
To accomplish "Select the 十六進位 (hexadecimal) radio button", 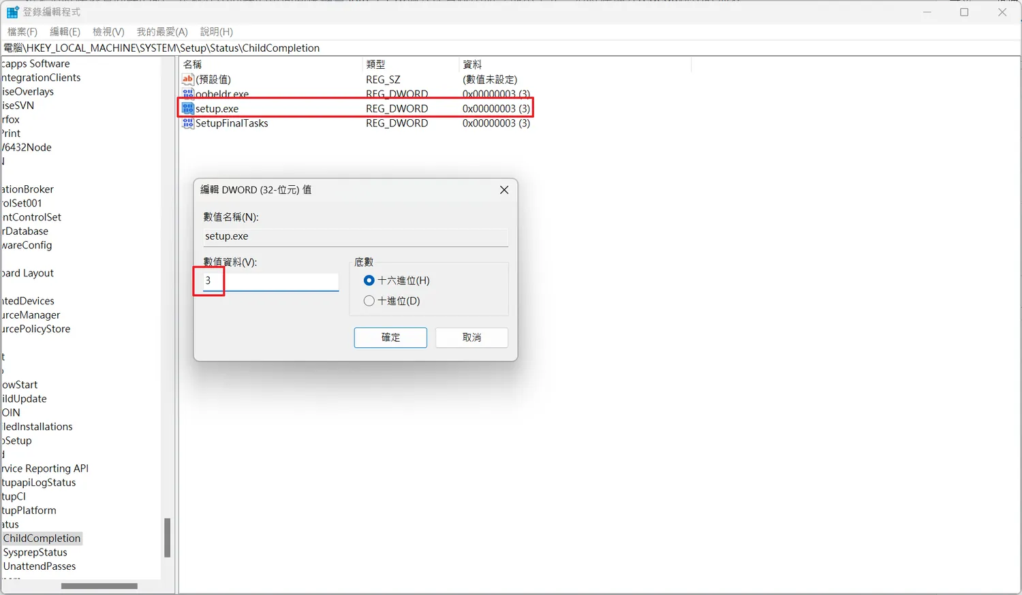I will click(x=369, y=280).
